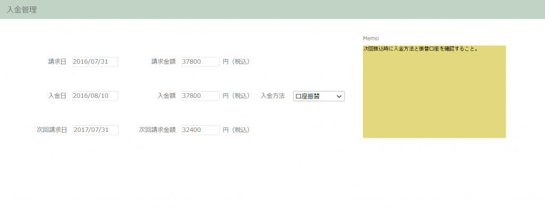The height and width of the screenshot is (223, 545).
Task: Click 円（税込）beside the 請求金額 field
Action: (x=236, y=62)
